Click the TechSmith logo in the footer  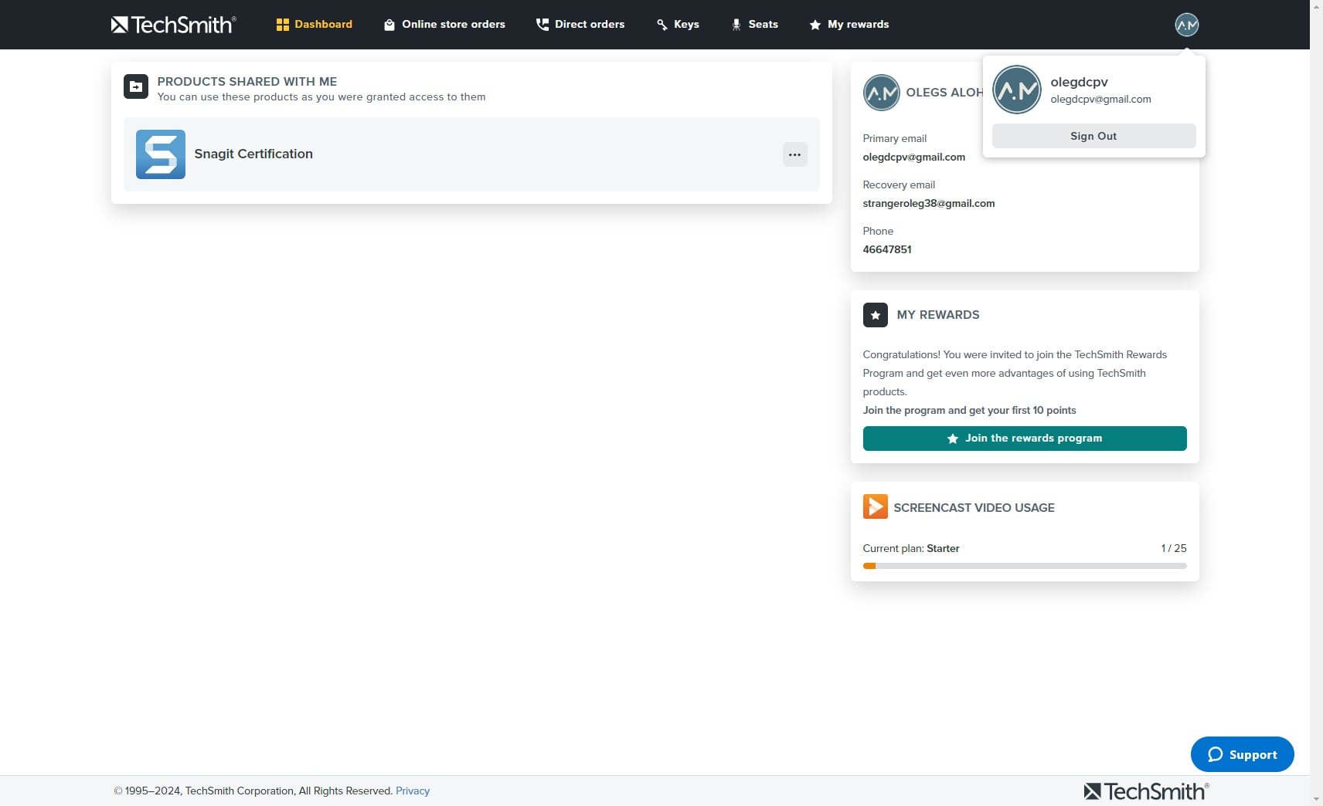point(1146,791)
